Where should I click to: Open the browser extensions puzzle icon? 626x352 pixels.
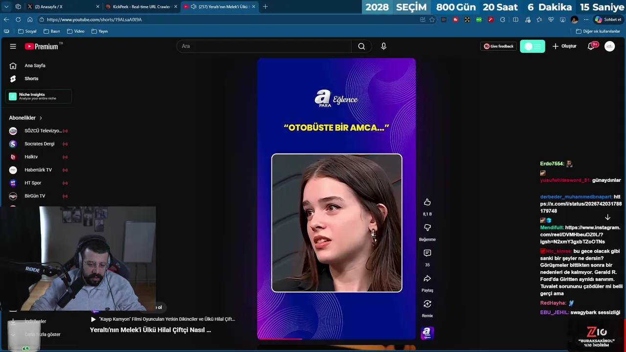502,20
